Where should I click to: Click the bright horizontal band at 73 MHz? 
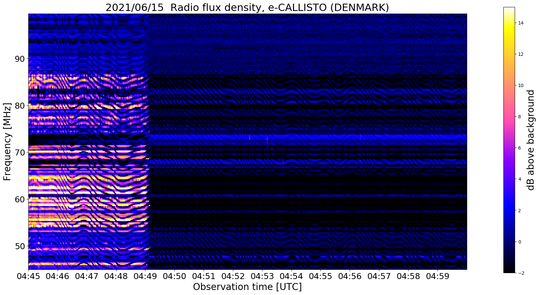click(x=308, y=137)
